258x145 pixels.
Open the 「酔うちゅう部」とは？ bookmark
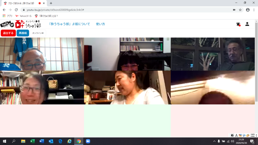pos(46,16)
